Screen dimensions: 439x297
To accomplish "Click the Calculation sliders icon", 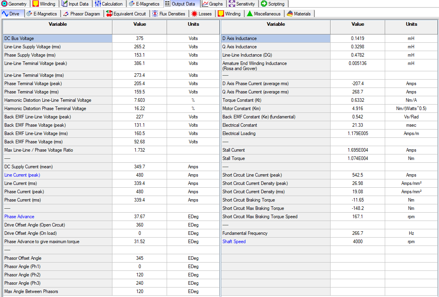I will (98, 4).
